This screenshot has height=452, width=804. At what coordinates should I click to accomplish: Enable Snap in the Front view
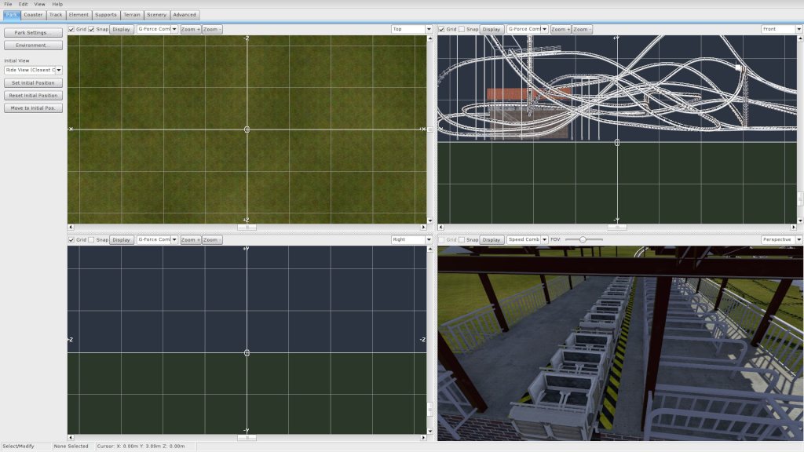(462, 29)
